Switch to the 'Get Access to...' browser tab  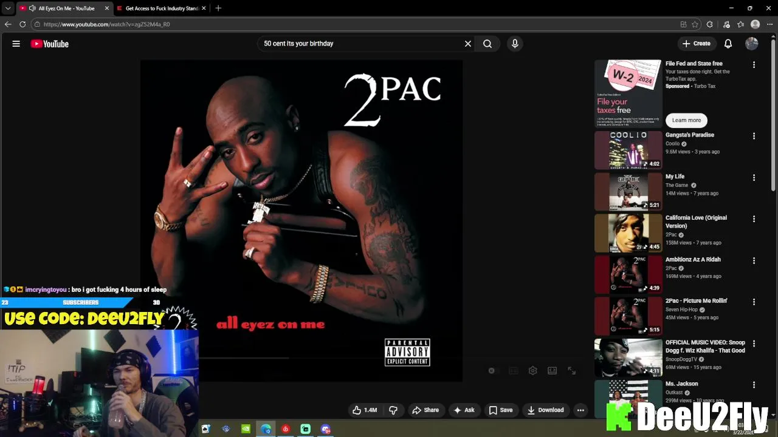point(162,8)
